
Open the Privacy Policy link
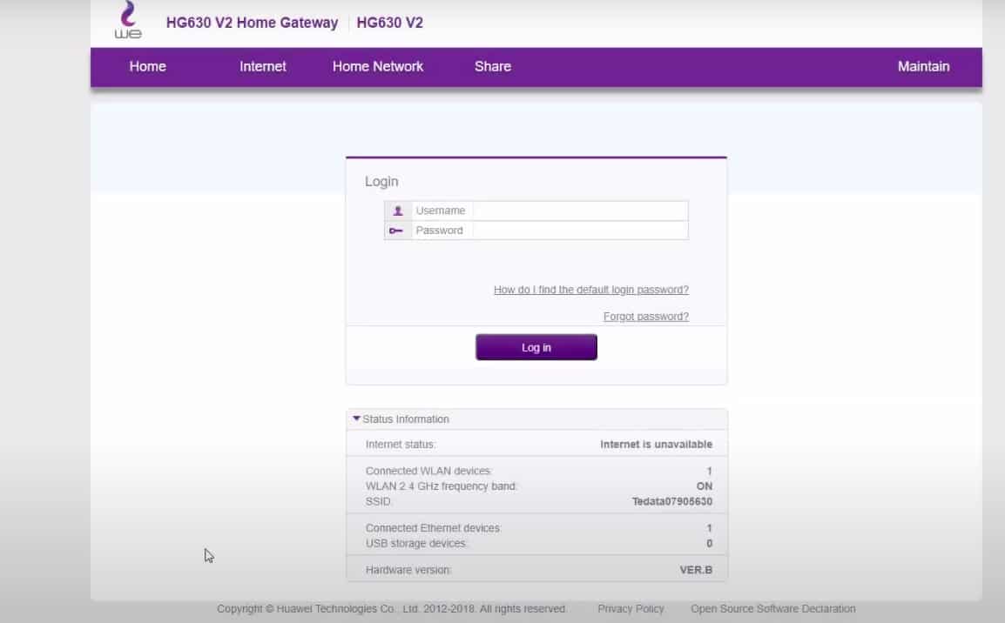pos(631,609)
